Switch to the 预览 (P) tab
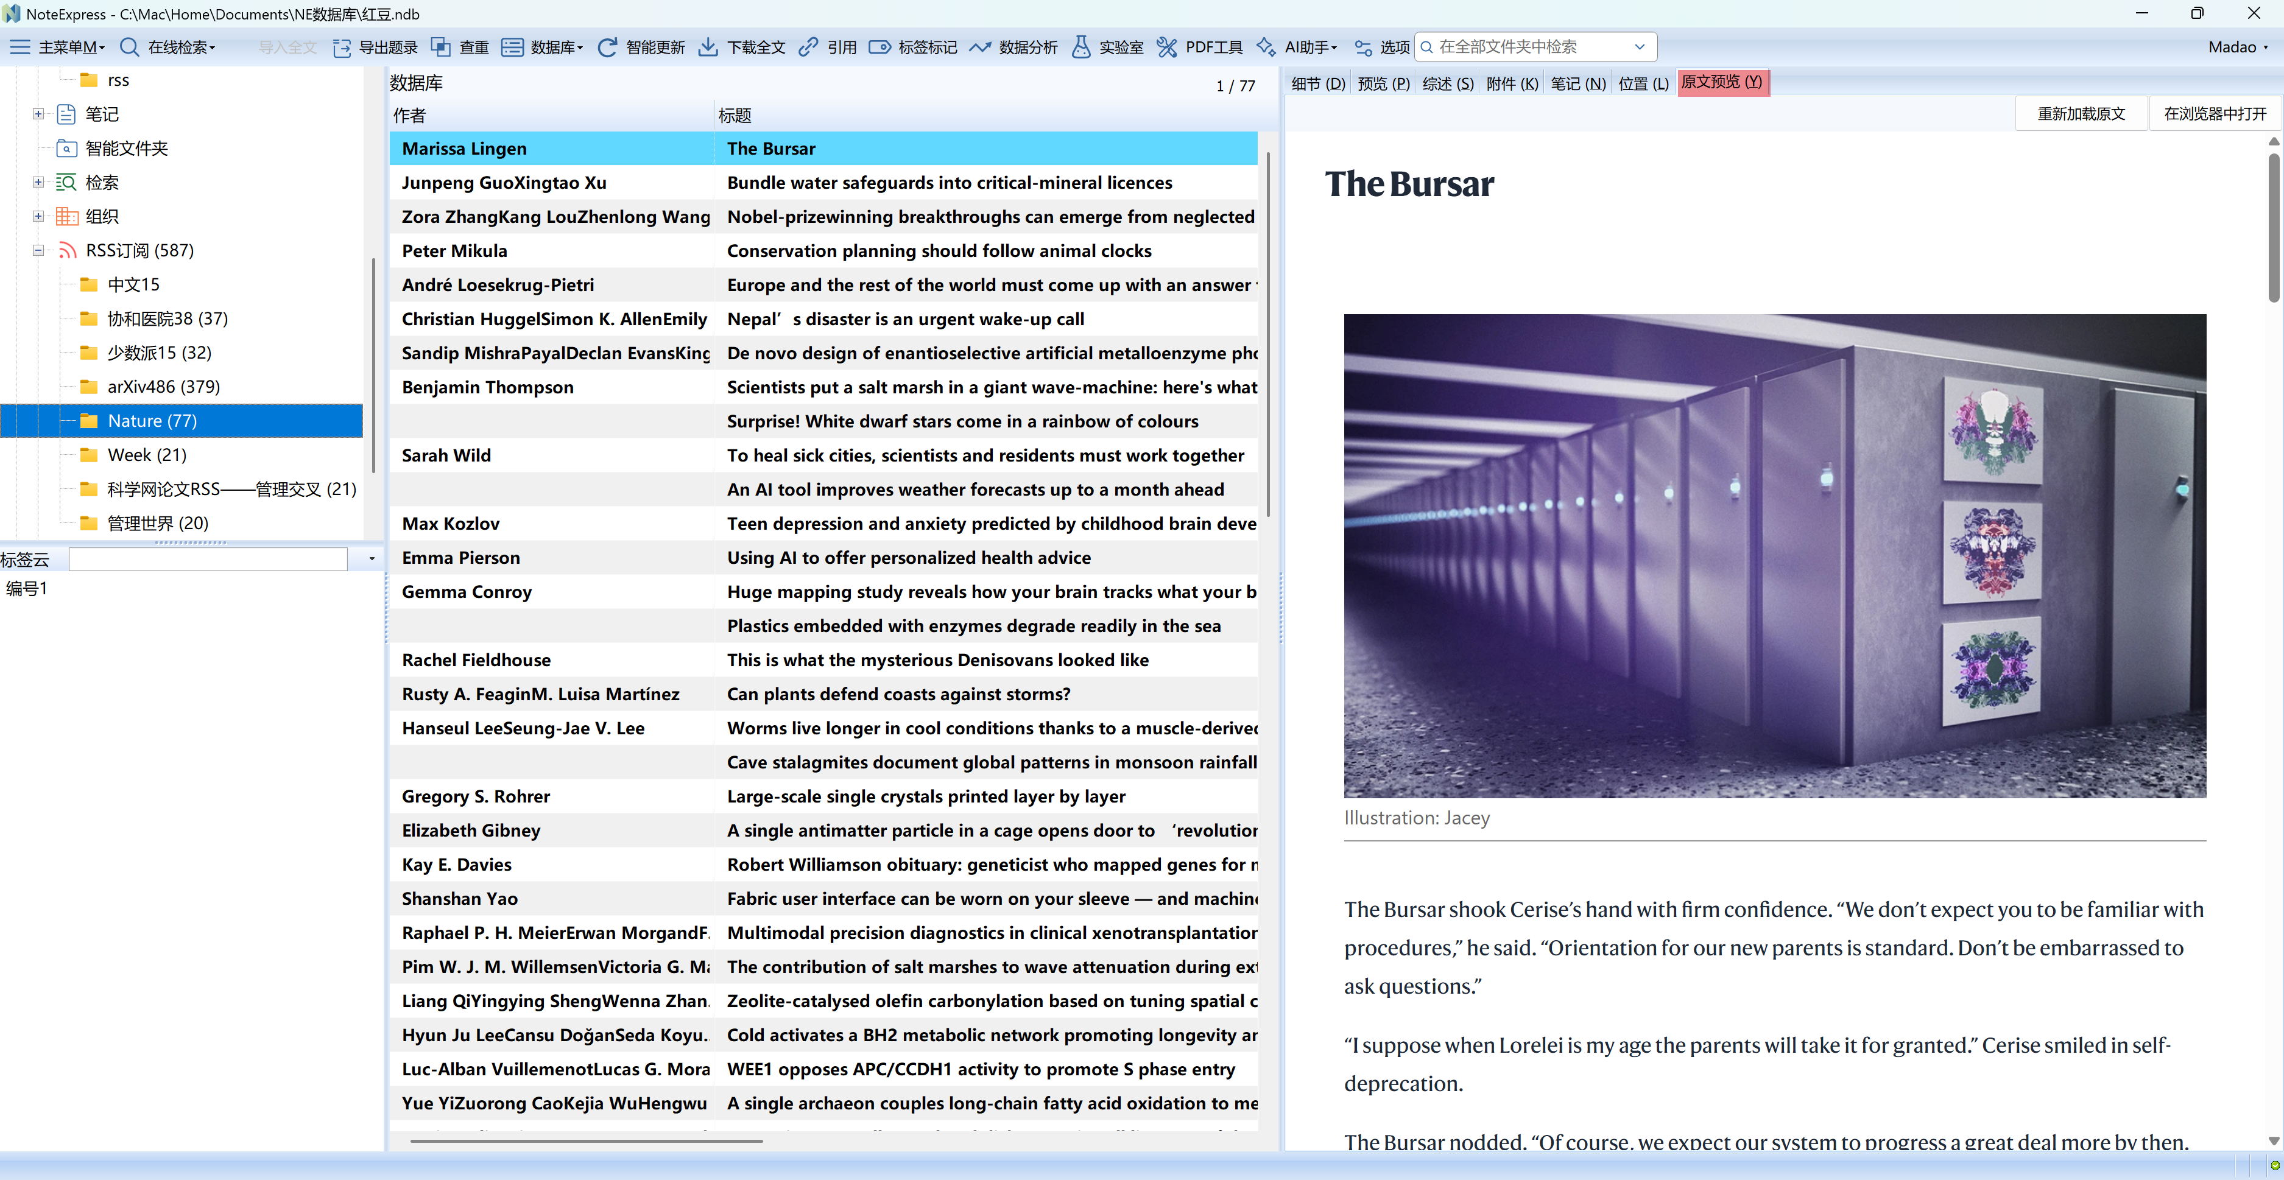Image resolution: width=2284 pixels, height=1180 pixels. pyautogui.click(x=1383, y=83)
